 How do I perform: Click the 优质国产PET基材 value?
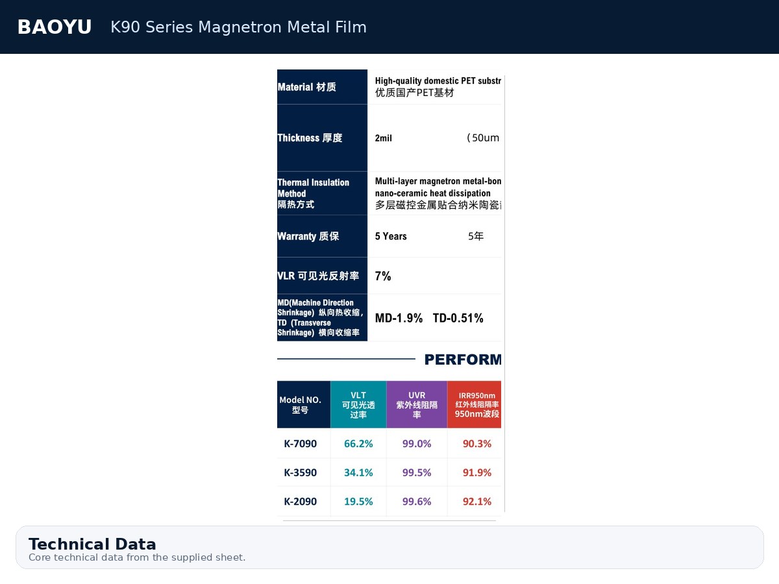click(414, 93)
